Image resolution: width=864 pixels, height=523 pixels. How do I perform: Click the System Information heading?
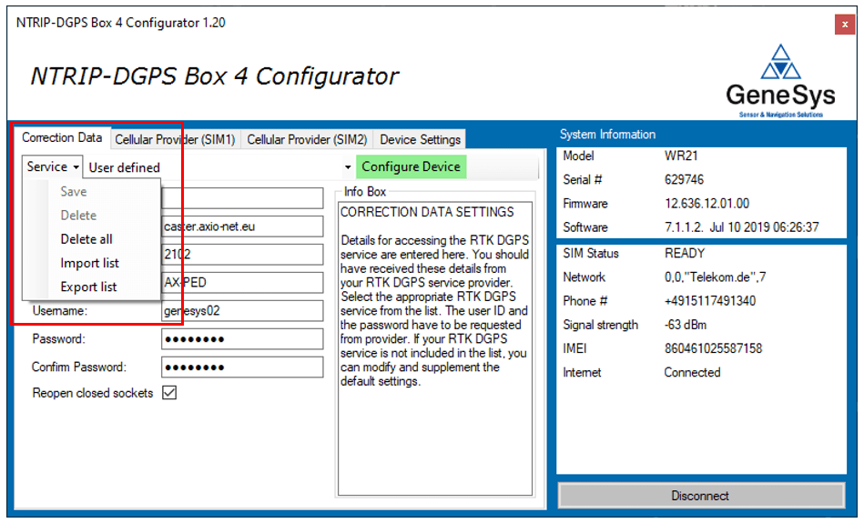[607, 135]
